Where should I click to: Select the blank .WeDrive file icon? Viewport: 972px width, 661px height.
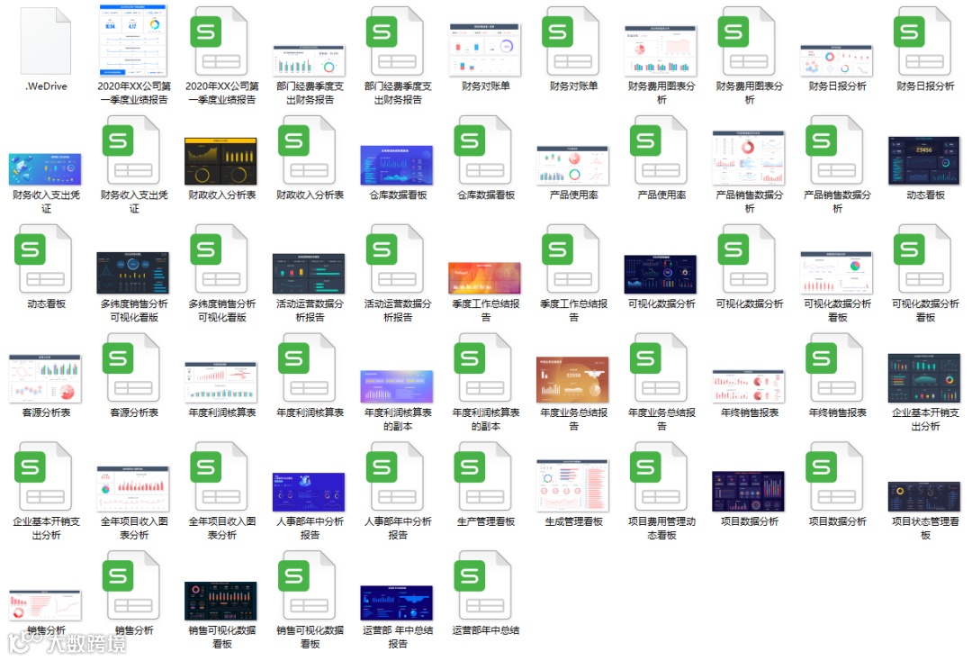coord(46,41)
